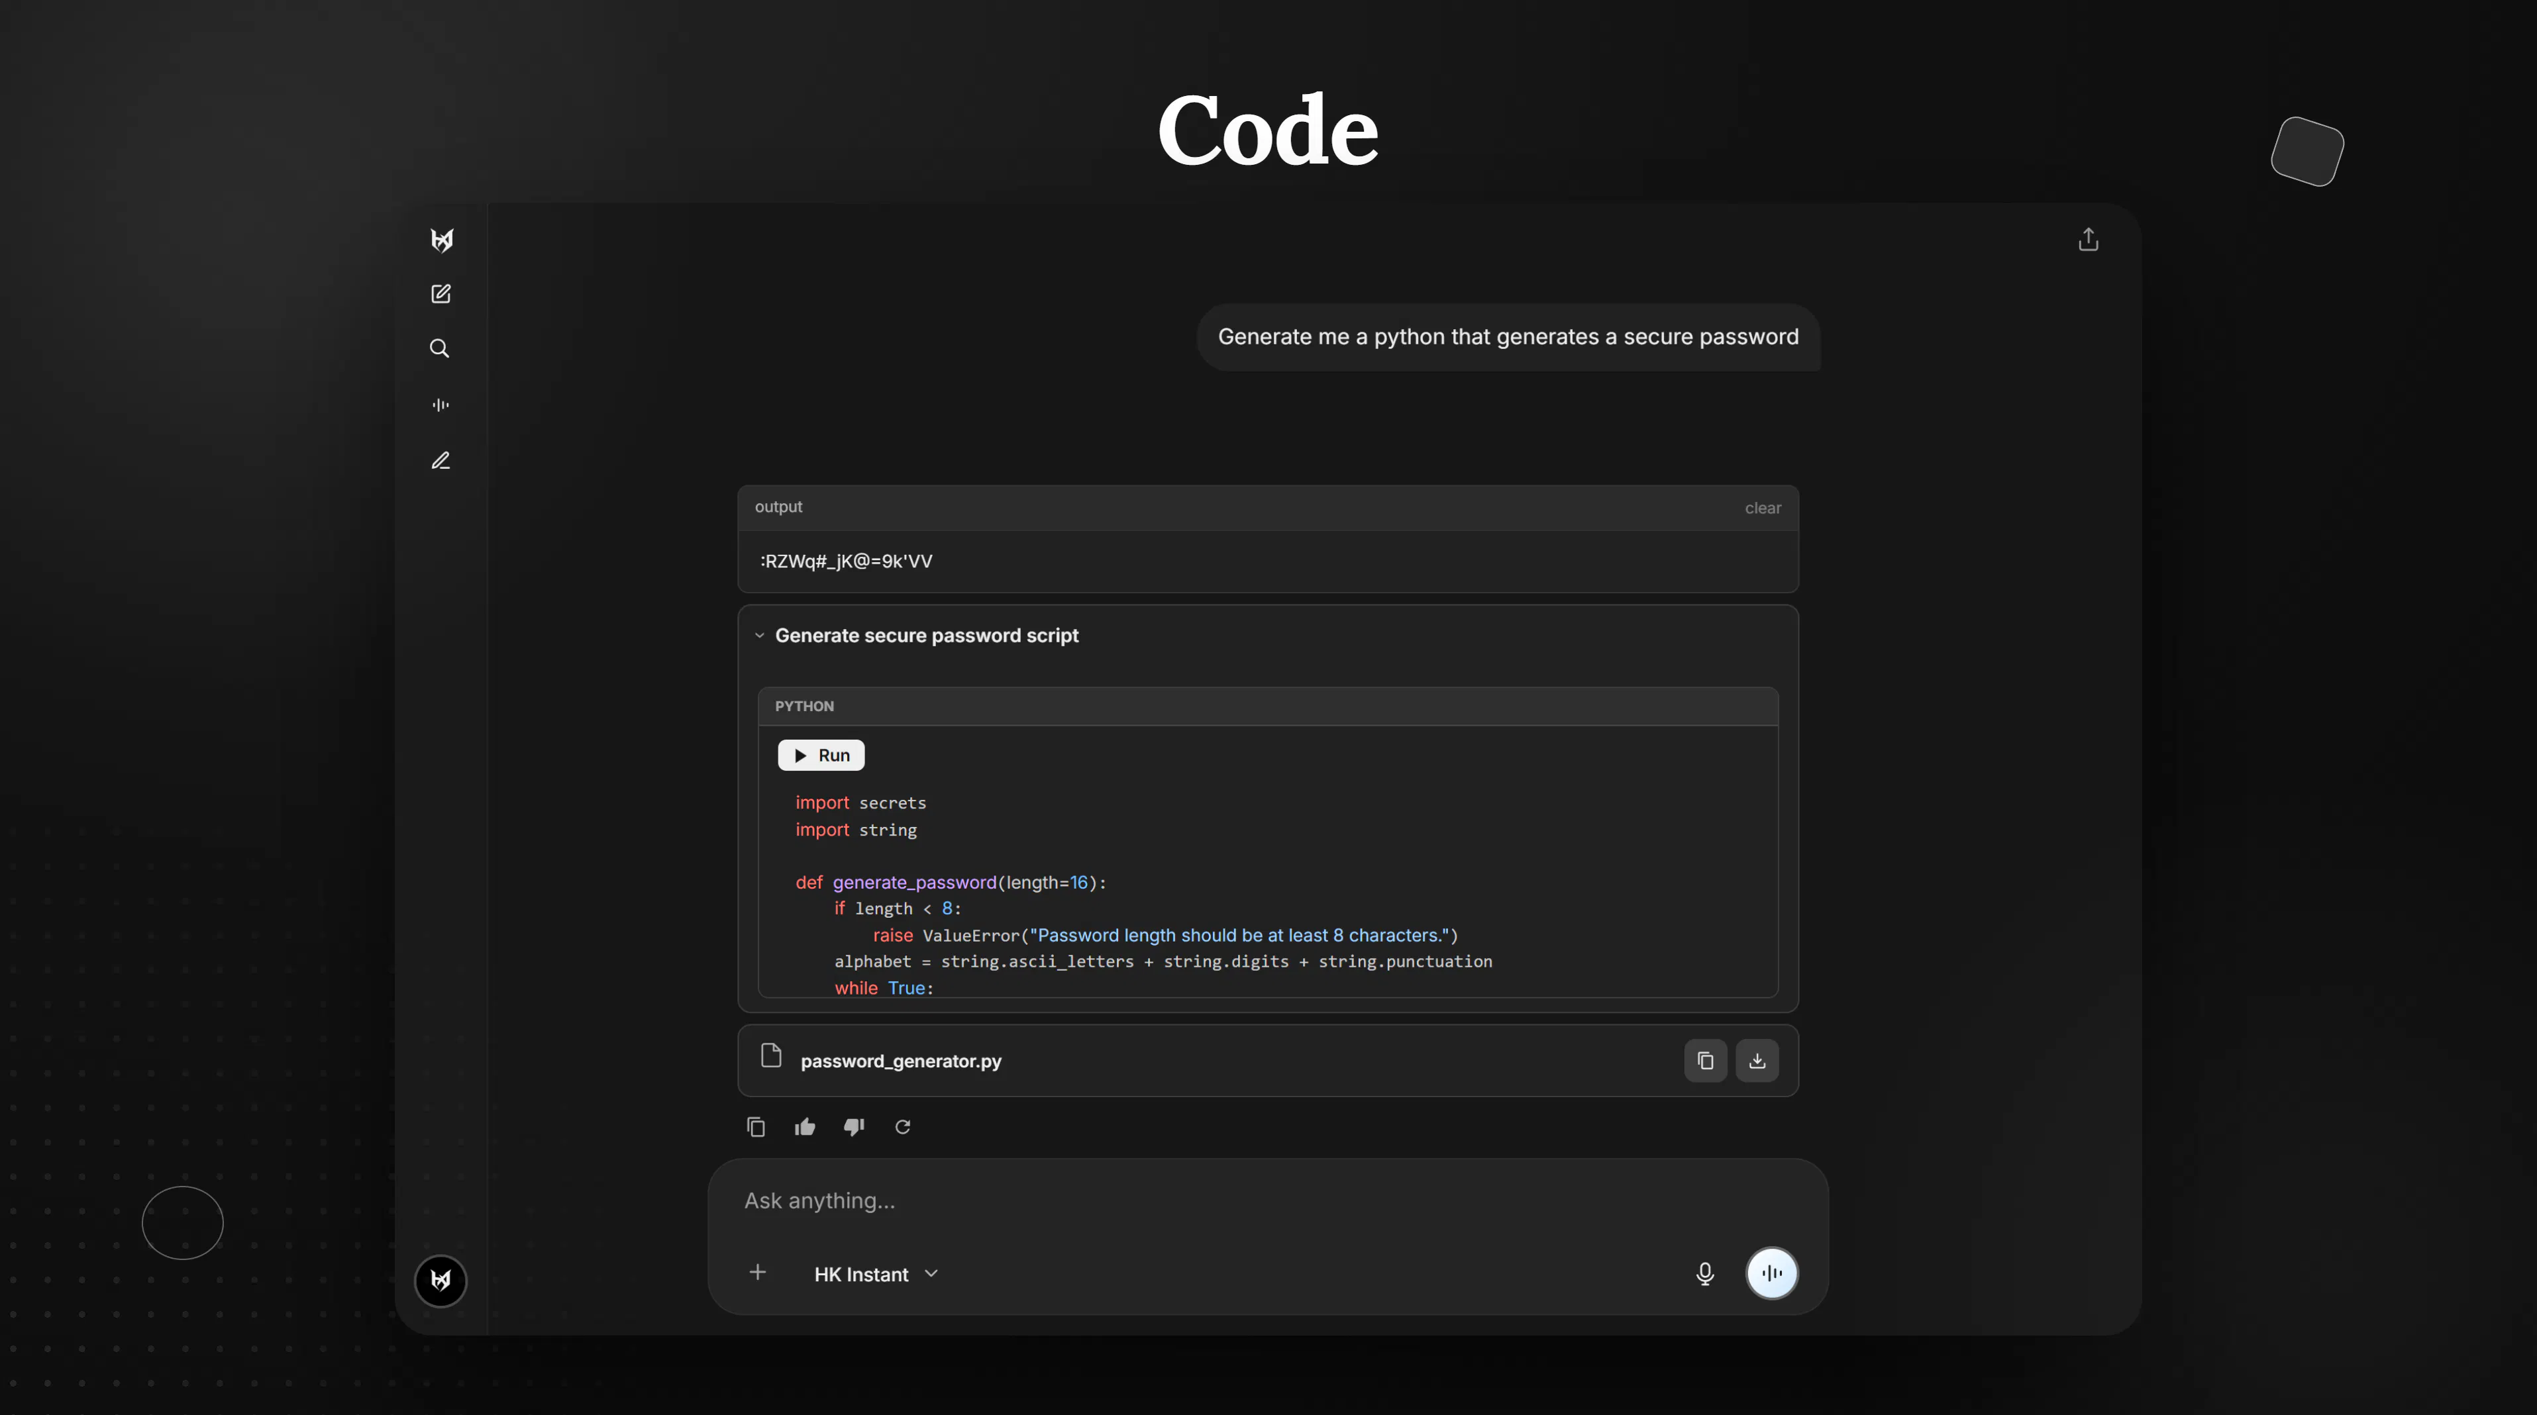The width and height of the screenshot is (2537, 1415).
Task: Click the 'if length < 8:' code line
Action: pos(897,908)
